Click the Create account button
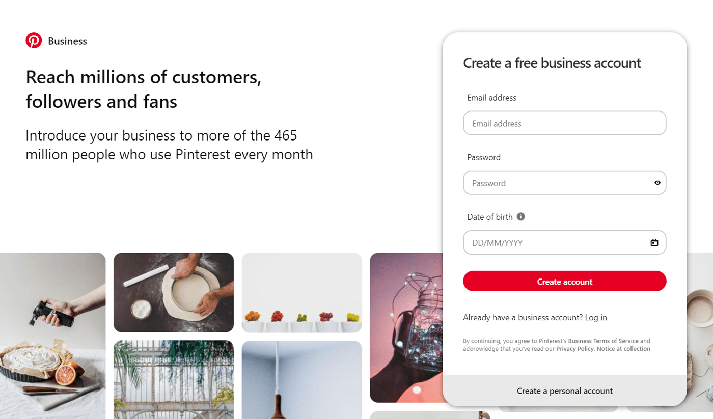Screen dimensions: 713x419 564,281
